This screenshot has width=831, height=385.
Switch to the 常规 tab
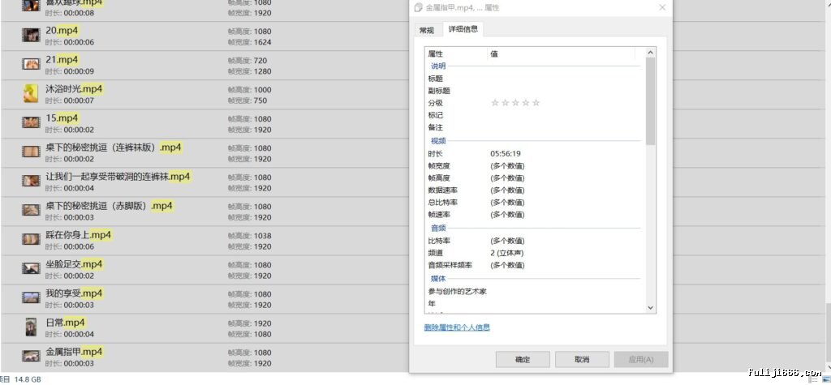427,30
